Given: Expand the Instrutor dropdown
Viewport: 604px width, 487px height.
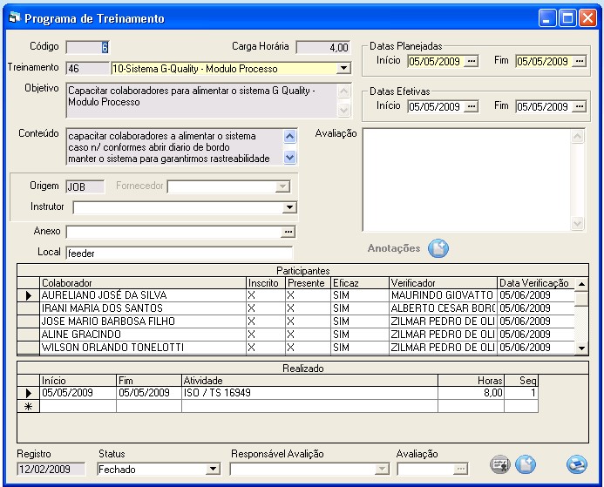Looking at the screenshot, I should click(288, 207).
